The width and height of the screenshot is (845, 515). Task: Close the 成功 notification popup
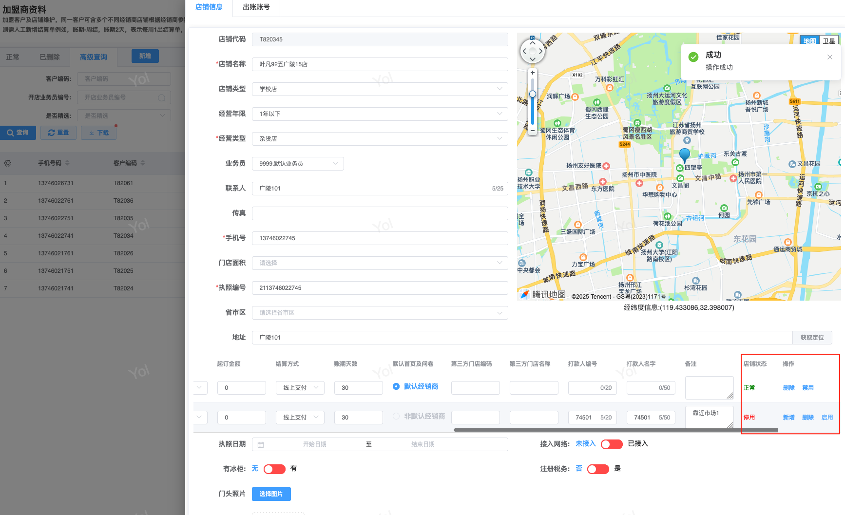tap(829, 57)
